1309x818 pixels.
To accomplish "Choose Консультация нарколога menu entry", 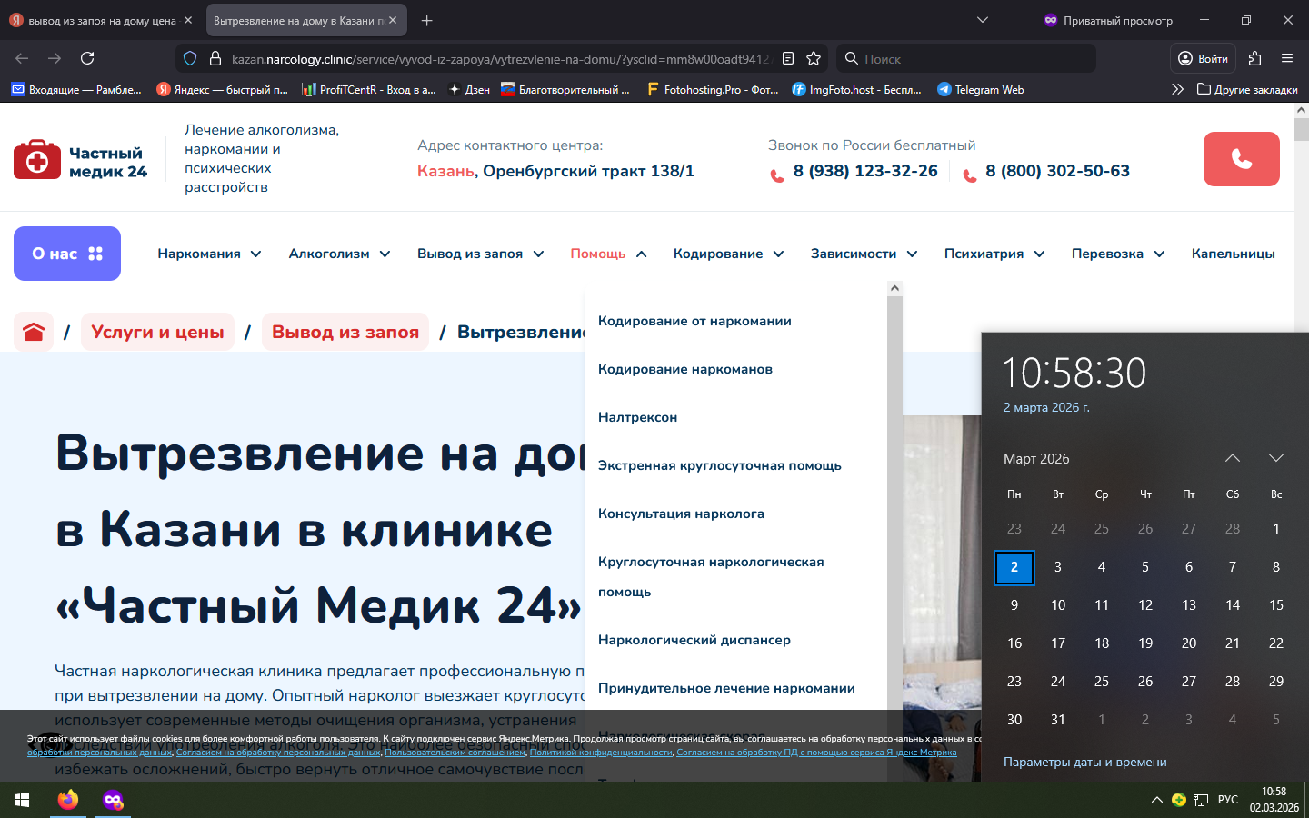I will pos(681,514).
